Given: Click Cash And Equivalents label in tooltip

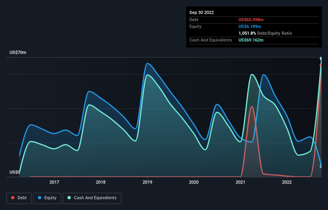Looking at the screenshot, I should (x=211, y=40).
